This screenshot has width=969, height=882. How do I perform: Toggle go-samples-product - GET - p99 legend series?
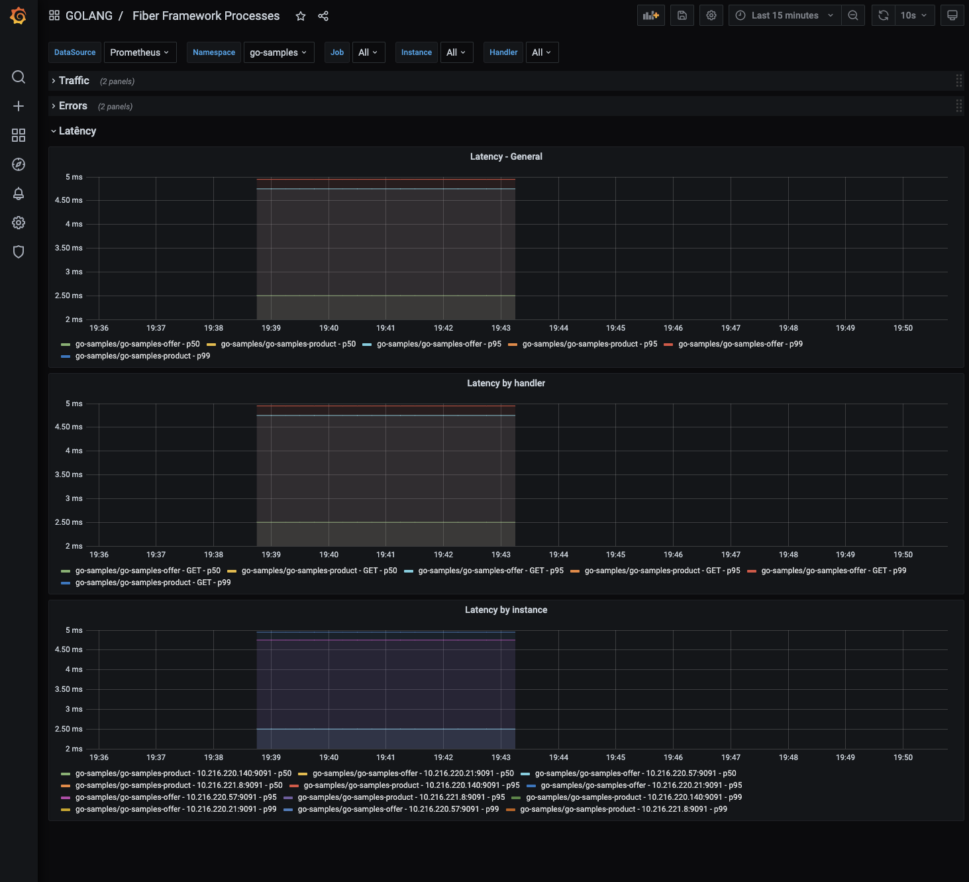point(152,582)
